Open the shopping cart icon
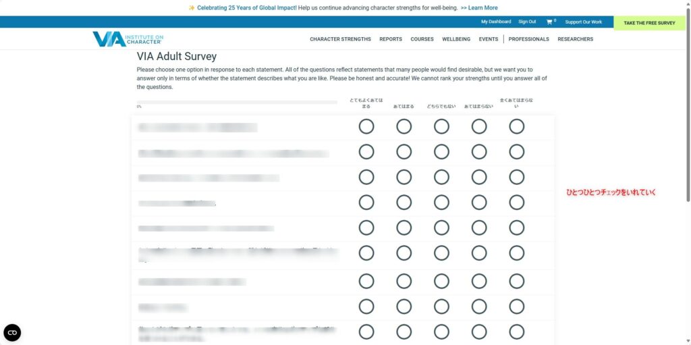Screen dimensions: 691x345 click(x=549, y=22)
